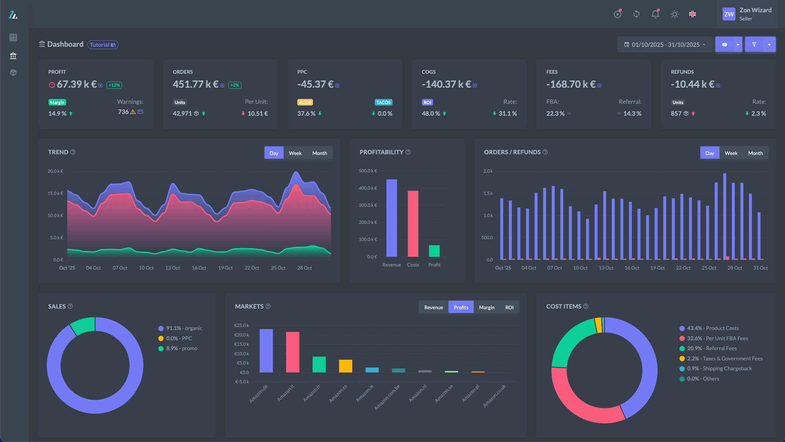Screen dimensions: 785x442
Task: Toggle Others legend entry in Cost Items
Action: tap(699, 379)
